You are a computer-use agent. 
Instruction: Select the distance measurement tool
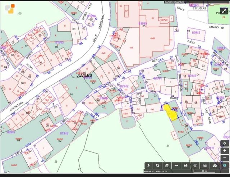coord(176,165)
